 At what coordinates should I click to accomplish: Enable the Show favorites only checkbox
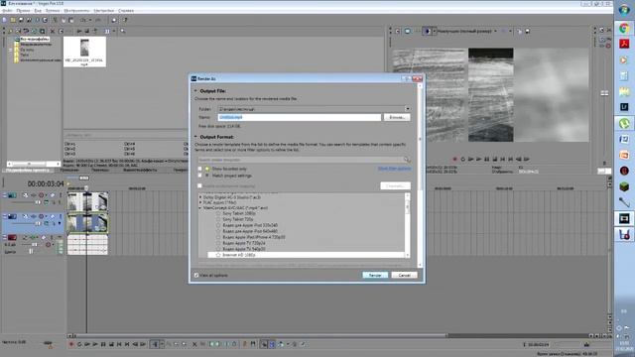[x=200, y=169]
